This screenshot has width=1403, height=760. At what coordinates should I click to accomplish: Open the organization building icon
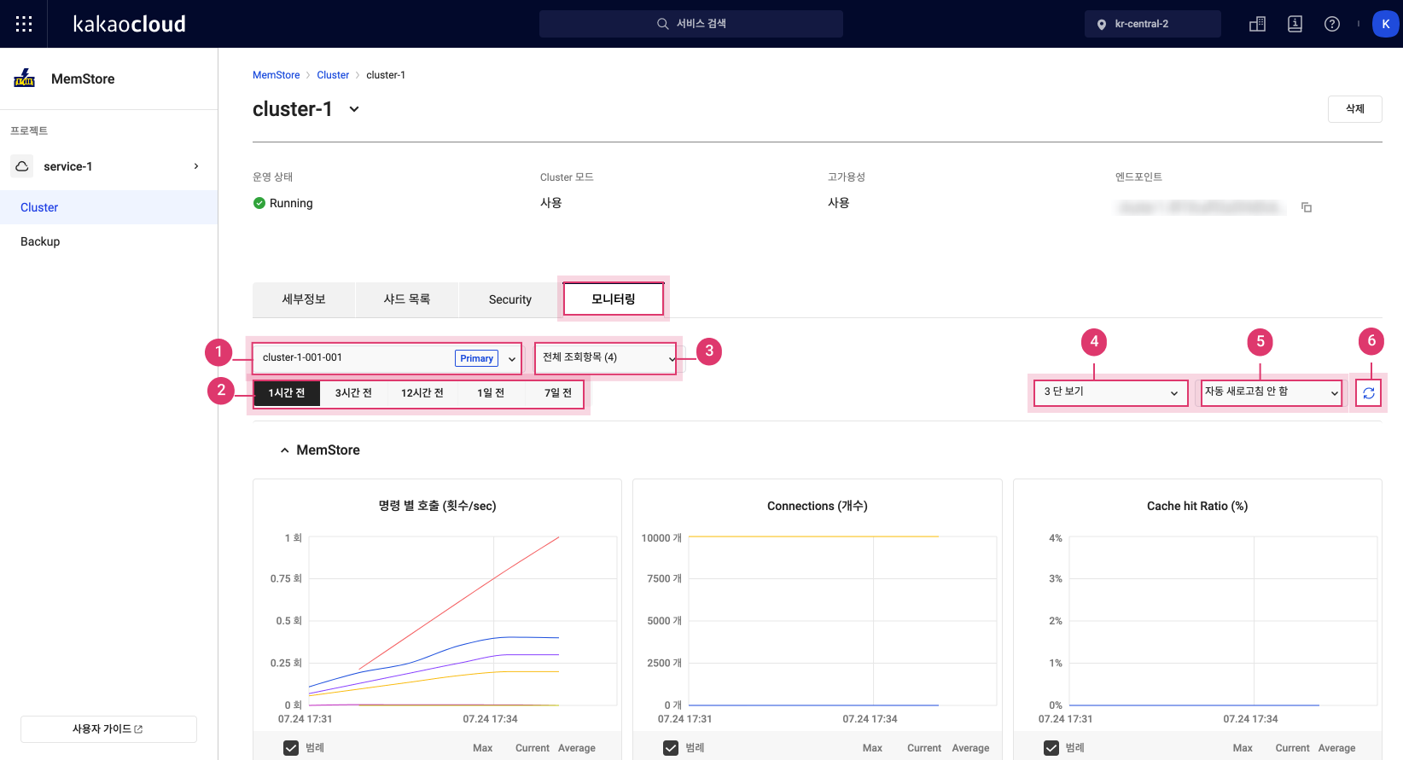point(1257,24)
